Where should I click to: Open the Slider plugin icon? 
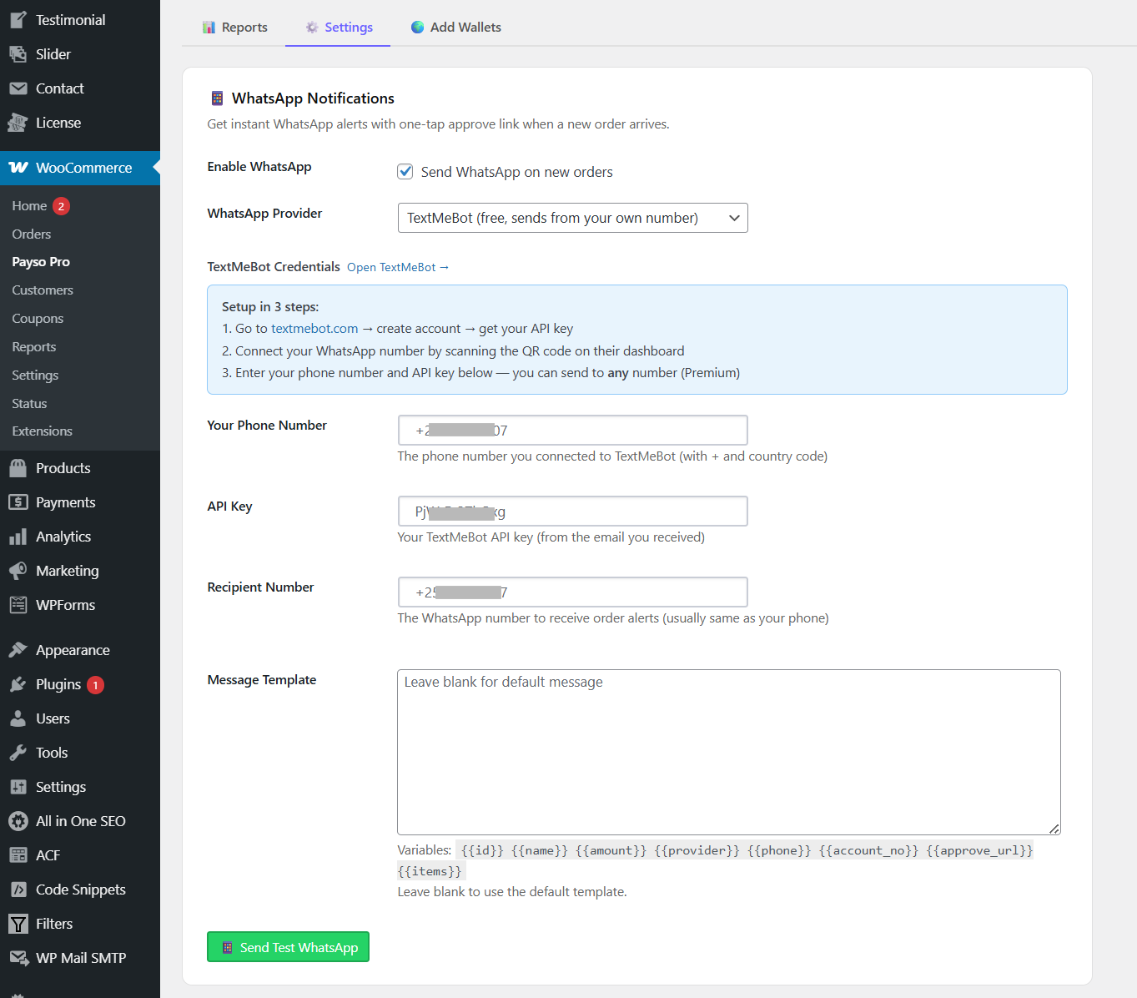[18, 53]
